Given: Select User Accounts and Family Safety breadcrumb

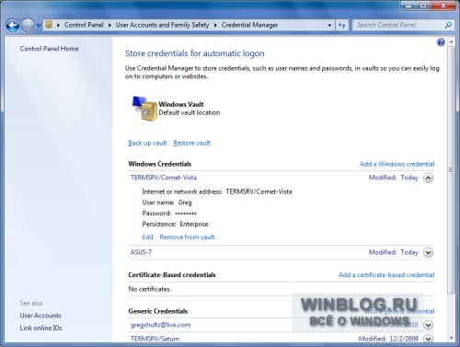Looking at the screenshot, I should click(162, 25).
